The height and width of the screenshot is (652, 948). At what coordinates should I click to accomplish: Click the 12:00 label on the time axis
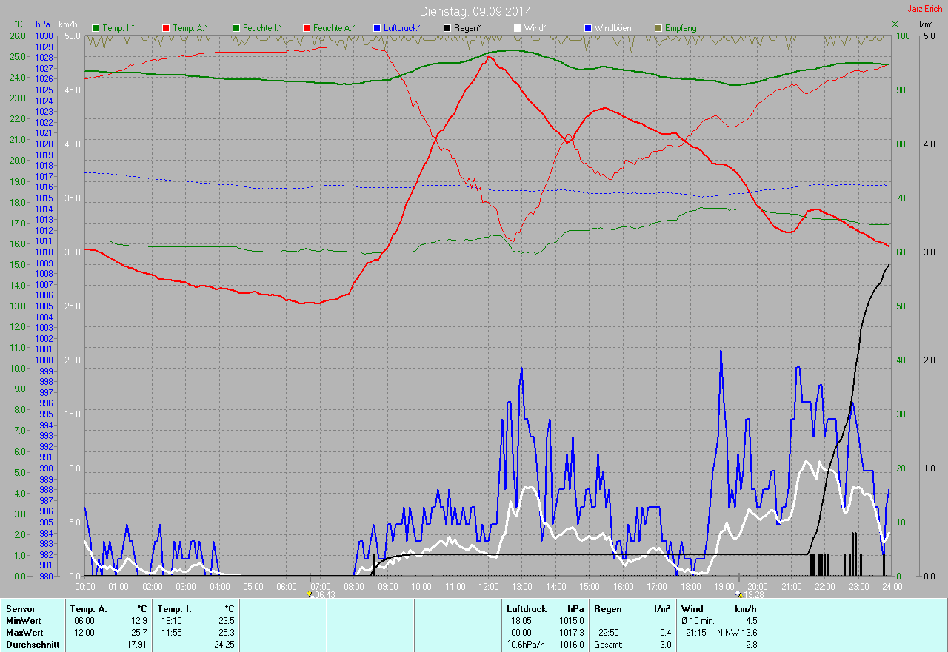click(x=489, y=586)
